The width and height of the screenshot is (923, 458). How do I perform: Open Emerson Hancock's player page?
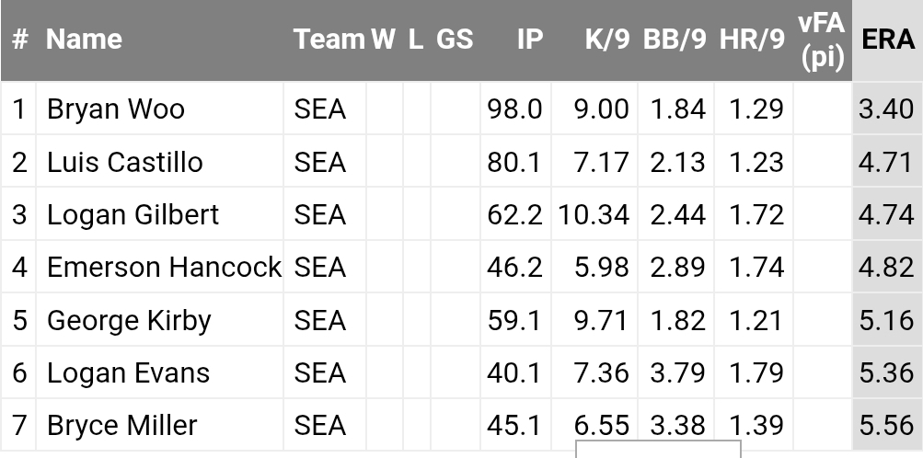click(164, 268)
